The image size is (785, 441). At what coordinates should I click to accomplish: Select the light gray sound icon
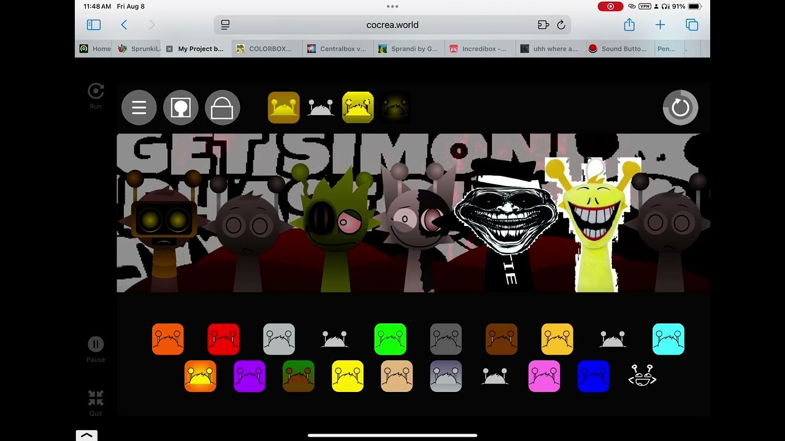(279, 339)
